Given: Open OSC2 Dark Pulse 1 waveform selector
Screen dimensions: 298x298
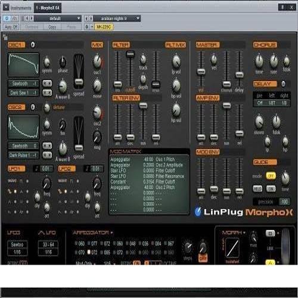Looking at the screenshot, I should click(23, 155).
